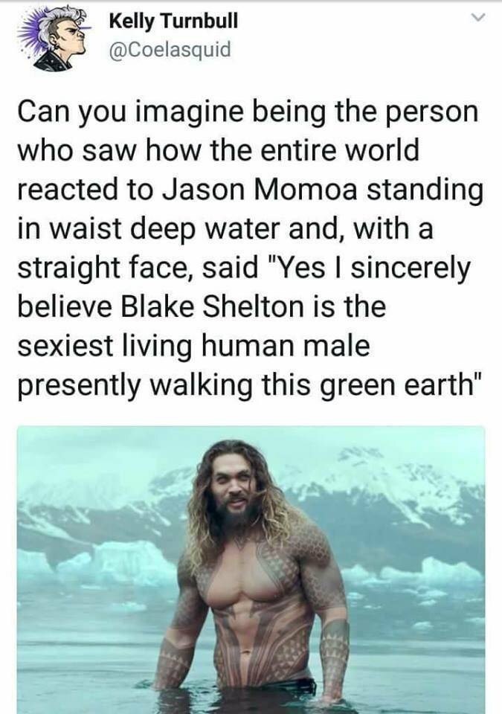Viewport: 502px width, 714px height.
Task: Open the attached photo of man in water
Action: 251,570
